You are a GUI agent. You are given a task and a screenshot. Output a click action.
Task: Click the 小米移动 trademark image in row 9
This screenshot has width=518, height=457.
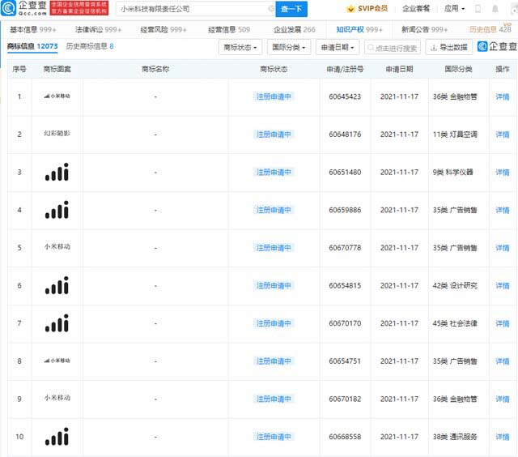(x=57, y=398)
